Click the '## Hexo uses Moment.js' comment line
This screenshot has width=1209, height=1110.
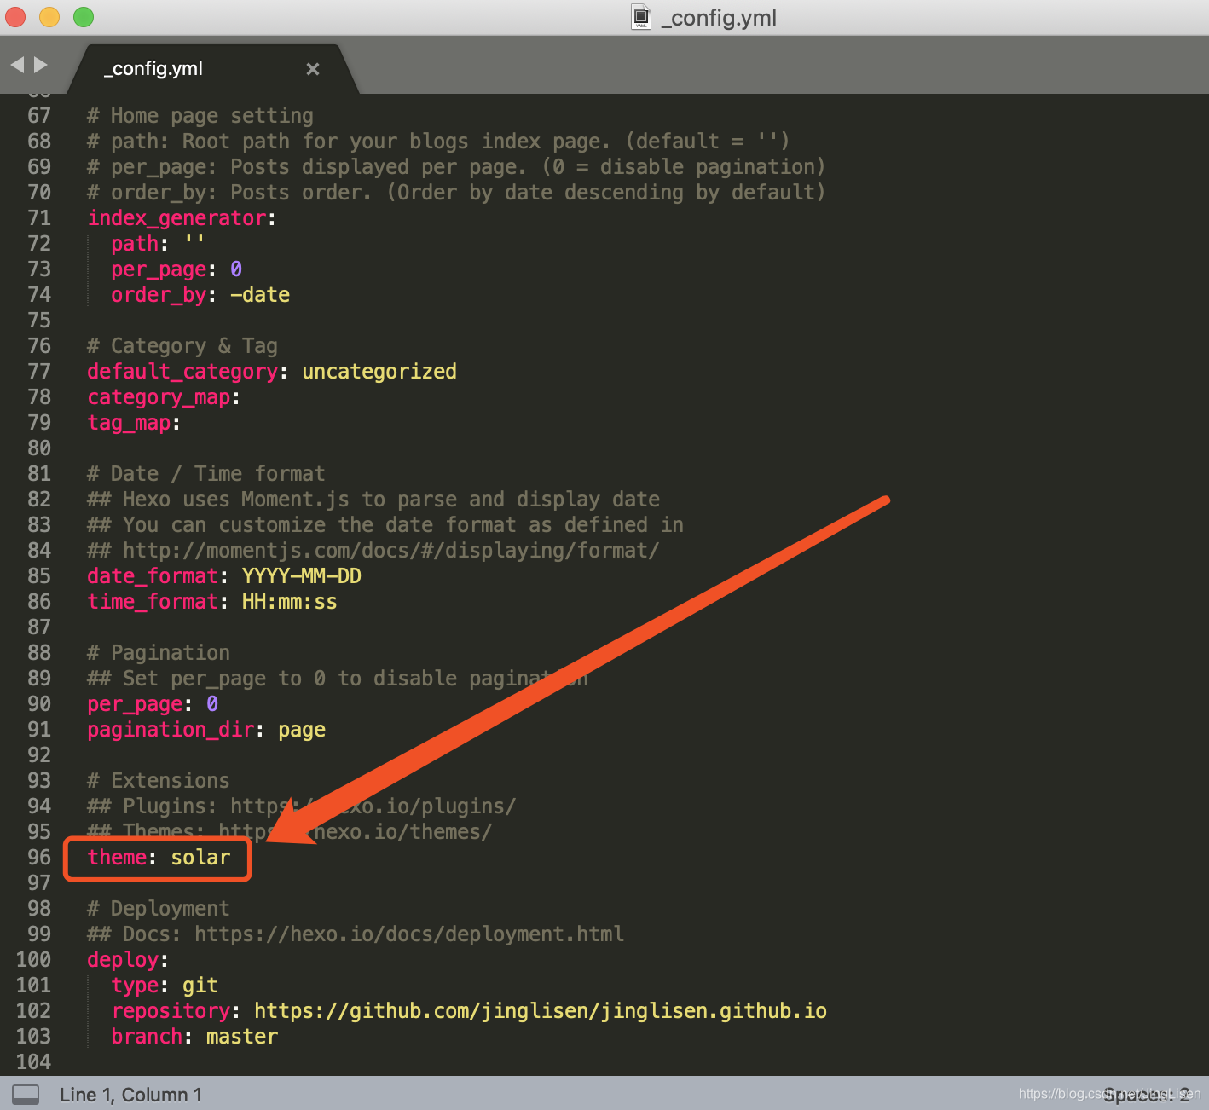tap(373, 500)
